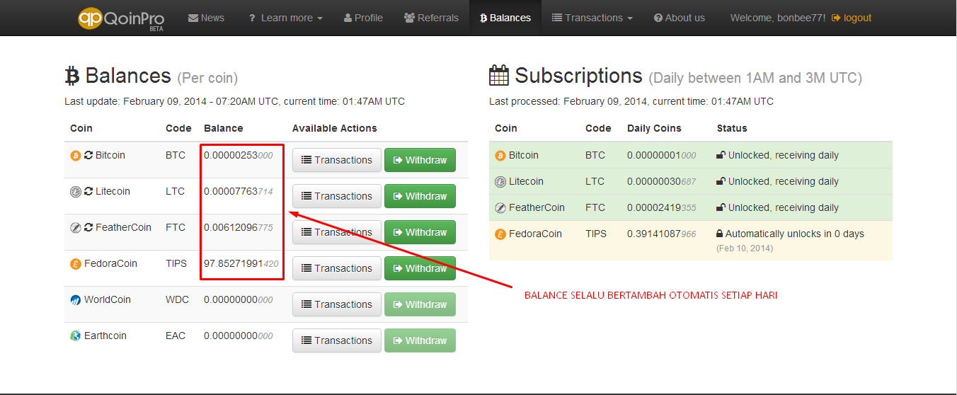Screen dimensions: 957x395
Task: Click the FedoraCoin balance 97.85271991 value
Action: click(x=241, y=263)
